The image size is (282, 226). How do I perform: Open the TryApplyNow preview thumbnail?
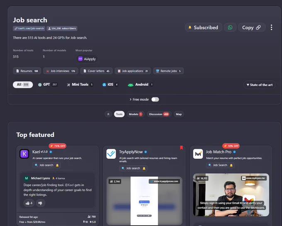coord(144,201)
